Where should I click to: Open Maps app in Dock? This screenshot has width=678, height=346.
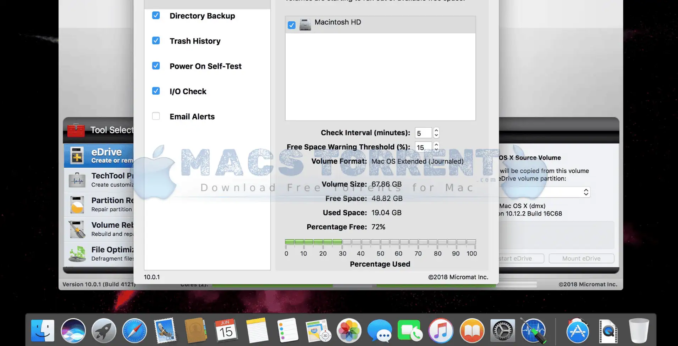pos(318,331)
